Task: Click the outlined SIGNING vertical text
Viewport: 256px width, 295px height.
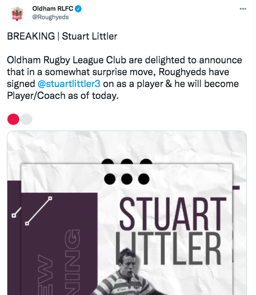Action: tap(72, 262)
